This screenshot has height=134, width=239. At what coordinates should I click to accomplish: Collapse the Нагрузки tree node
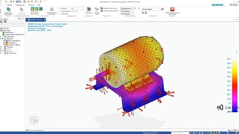[x=1, y=39]
